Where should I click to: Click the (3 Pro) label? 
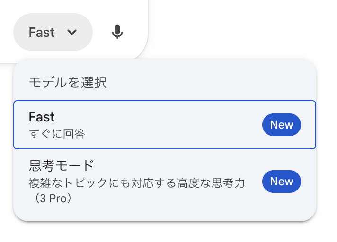tap(53, 199)
